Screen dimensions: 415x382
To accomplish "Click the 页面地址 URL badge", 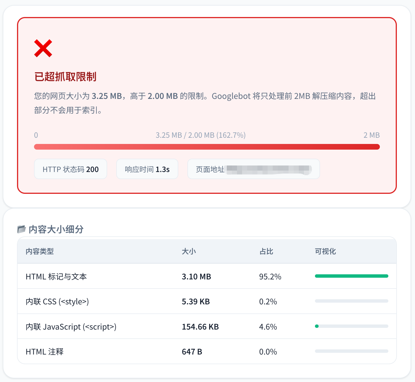I will pos(253,169).
